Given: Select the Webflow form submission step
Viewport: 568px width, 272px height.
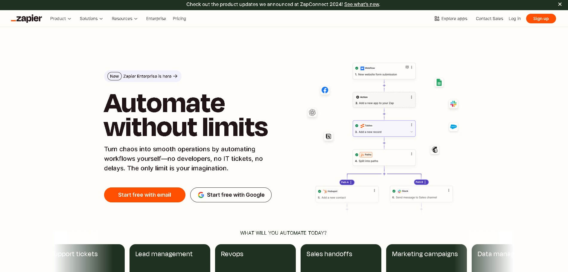Looking at the screenshot, I should (x=384, y=71).
